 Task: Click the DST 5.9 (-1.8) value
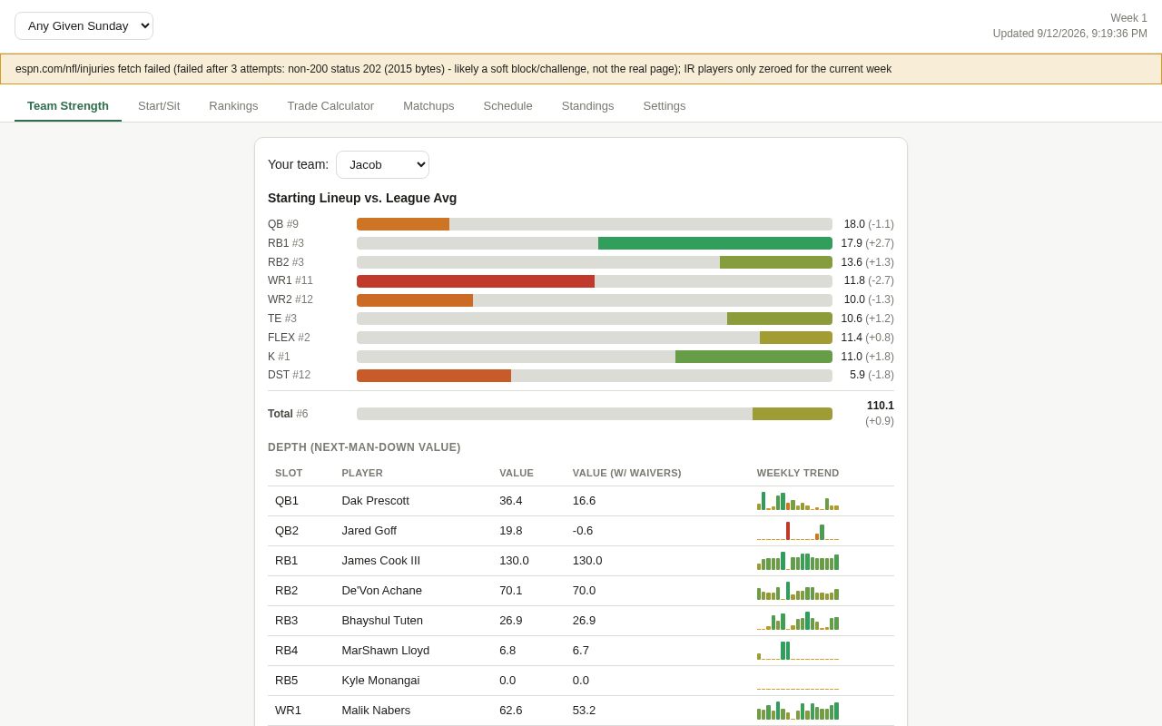871,376
